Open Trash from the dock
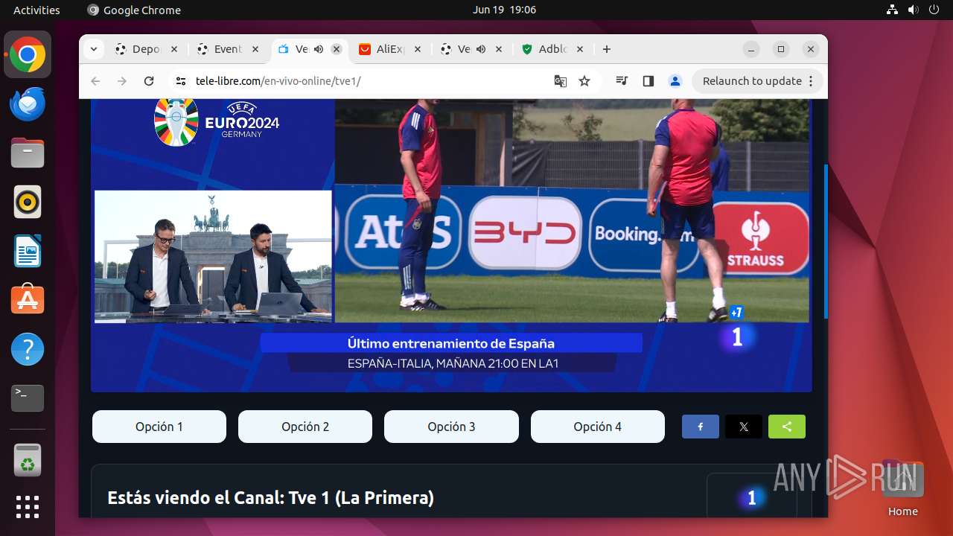The image size is (953, 536). (28, 460)
